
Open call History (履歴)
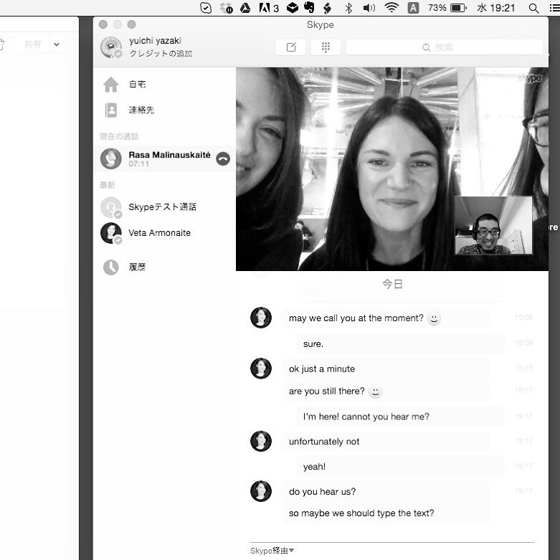tap(136, 267)
